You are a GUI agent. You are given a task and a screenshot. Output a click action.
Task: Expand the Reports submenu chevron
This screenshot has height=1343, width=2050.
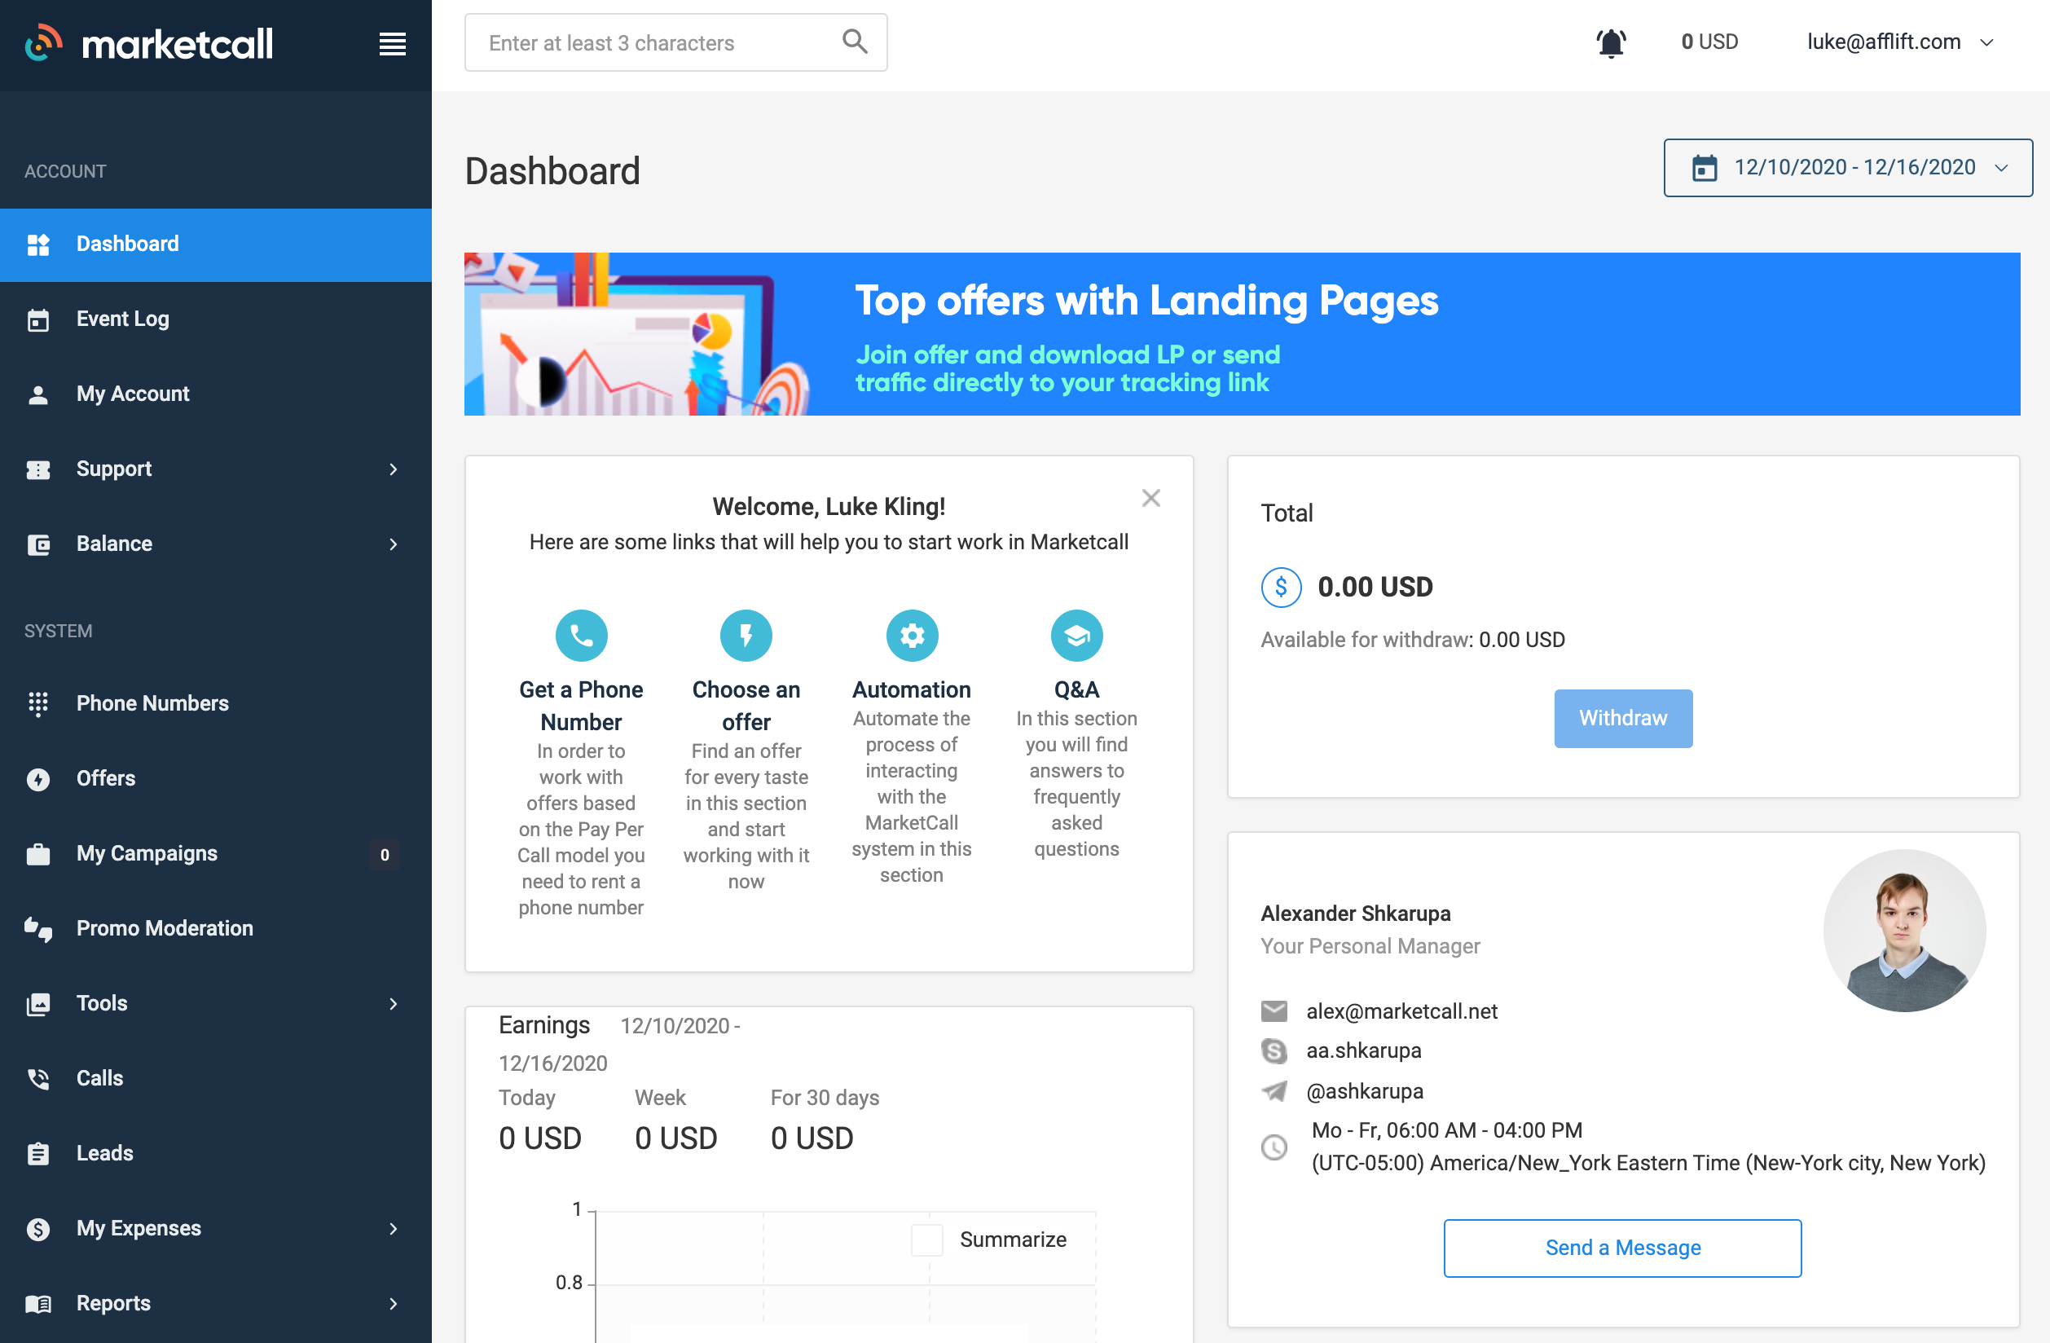[393, 1303]
